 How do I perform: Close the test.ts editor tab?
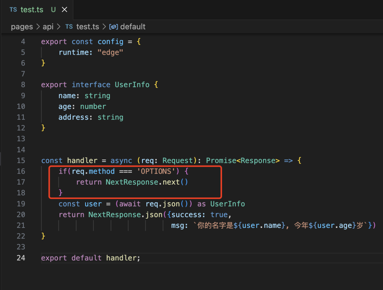pos(65,10)
